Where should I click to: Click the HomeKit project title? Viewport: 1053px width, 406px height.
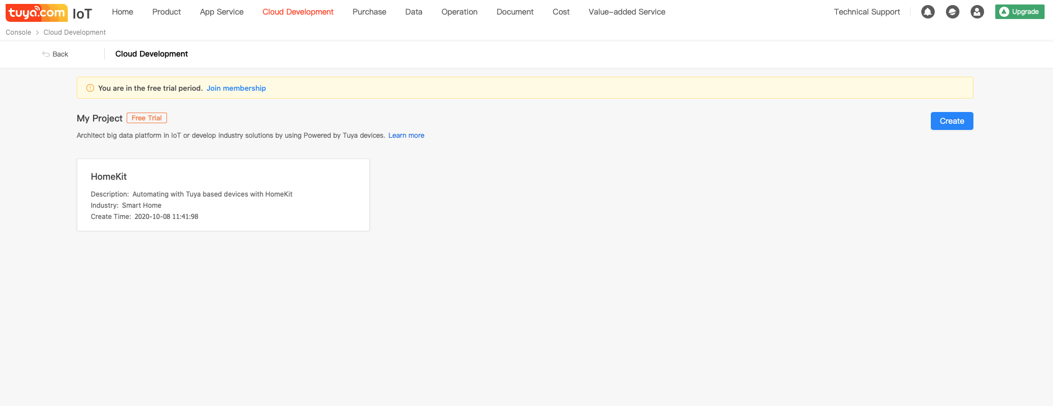tap(109, 176)
